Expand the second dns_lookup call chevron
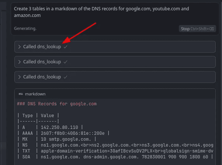The height and width of the screenshot is (165, 222). (20, 62)
